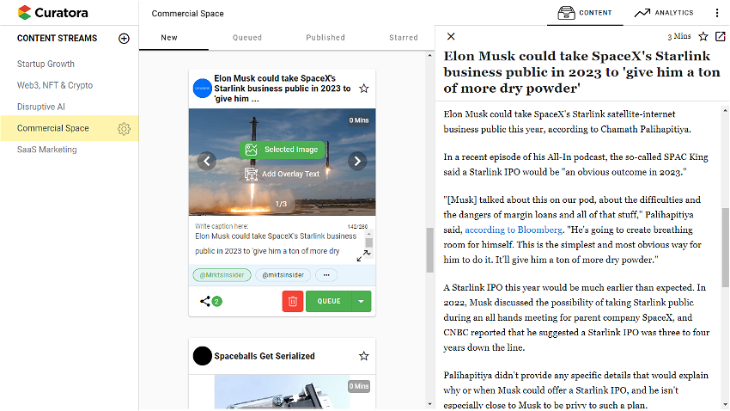Click the '0 Mins' badge on rocket image
Screen dimensions: 730x411
coord(359,120)
